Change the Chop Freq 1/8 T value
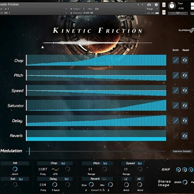 click(x=43, y=169)
